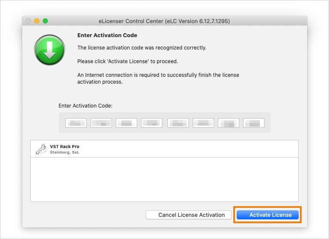The width and height of the screenshot is (329, 239).
Task: Maximize the window using green title button
Action: click(x=45, y=21)
